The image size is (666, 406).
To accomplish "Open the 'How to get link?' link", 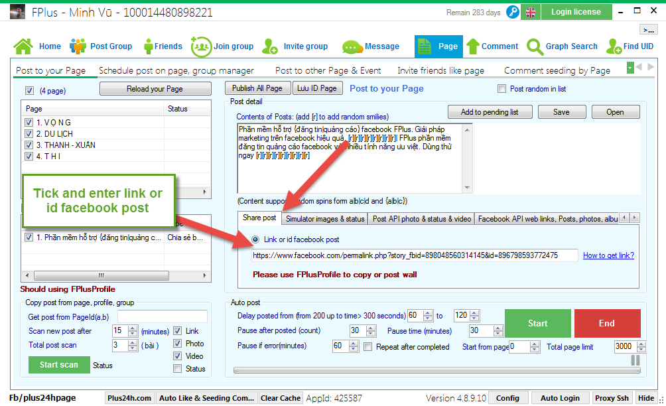I will coord(609,255).
